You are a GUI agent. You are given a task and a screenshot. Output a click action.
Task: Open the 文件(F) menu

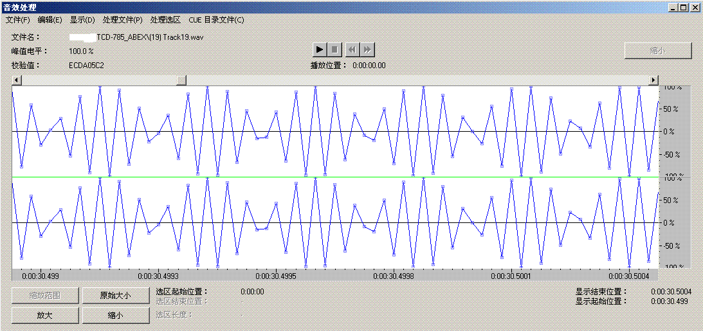click(18, 20)
